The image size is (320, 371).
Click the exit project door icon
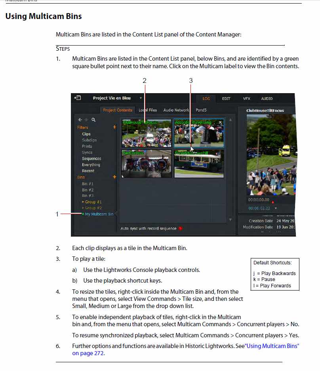click(x=78, y=98)
